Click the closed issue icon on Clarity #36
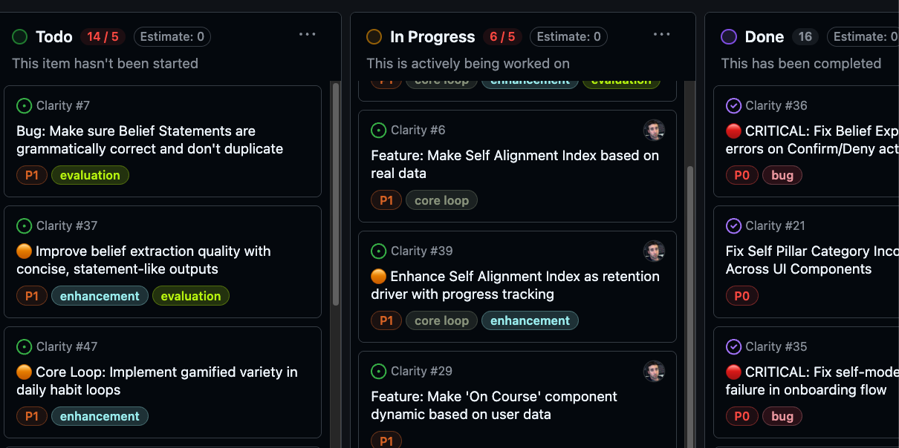The image size is (899, 448). 733,106
